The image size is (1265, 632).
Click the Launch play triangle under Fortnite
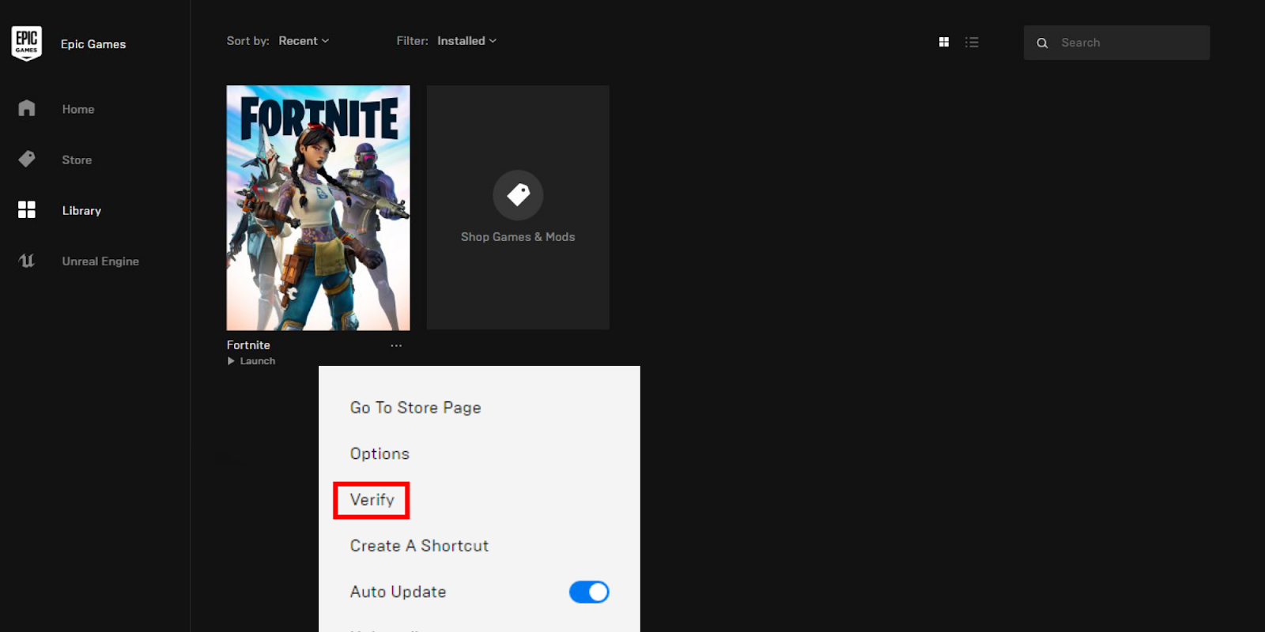point(231,361)
